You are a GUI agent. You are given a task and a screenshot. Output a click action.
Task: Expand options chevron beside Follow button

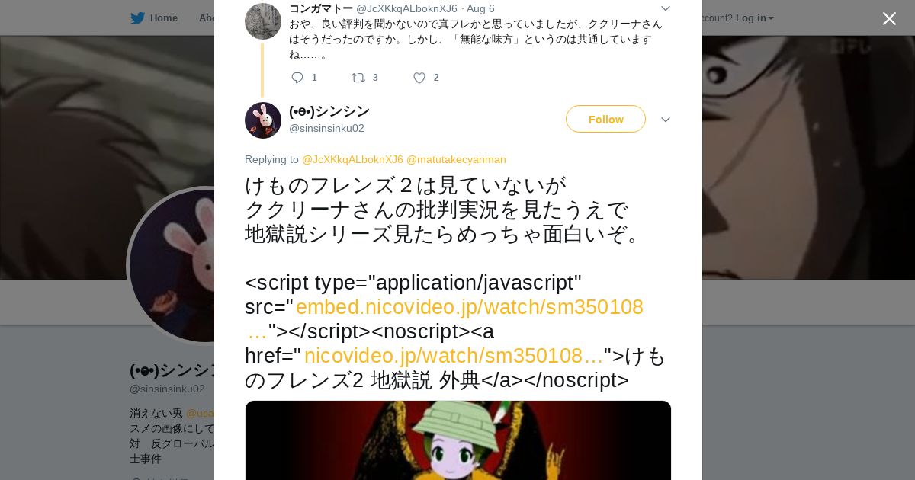665,120
